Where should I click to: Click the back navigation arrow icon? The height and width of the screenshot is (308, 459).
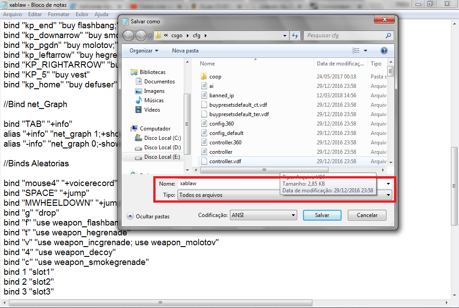[x=128, y=36]
